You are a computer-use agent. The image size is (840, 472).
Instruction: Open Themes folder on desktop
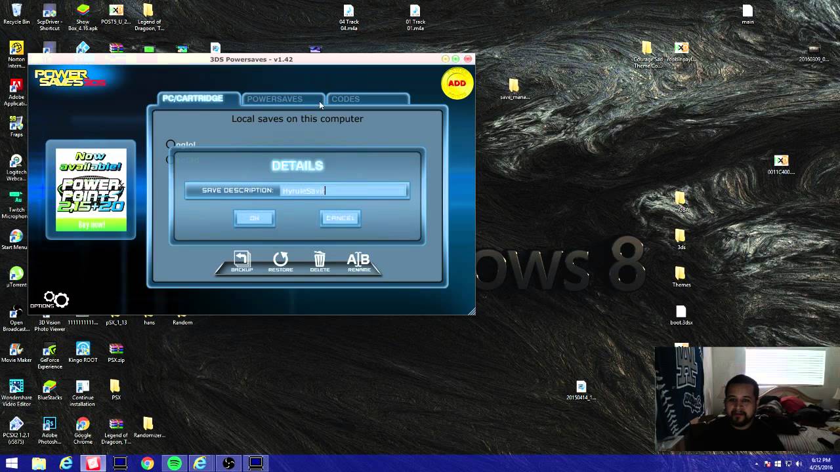(681, 277)
